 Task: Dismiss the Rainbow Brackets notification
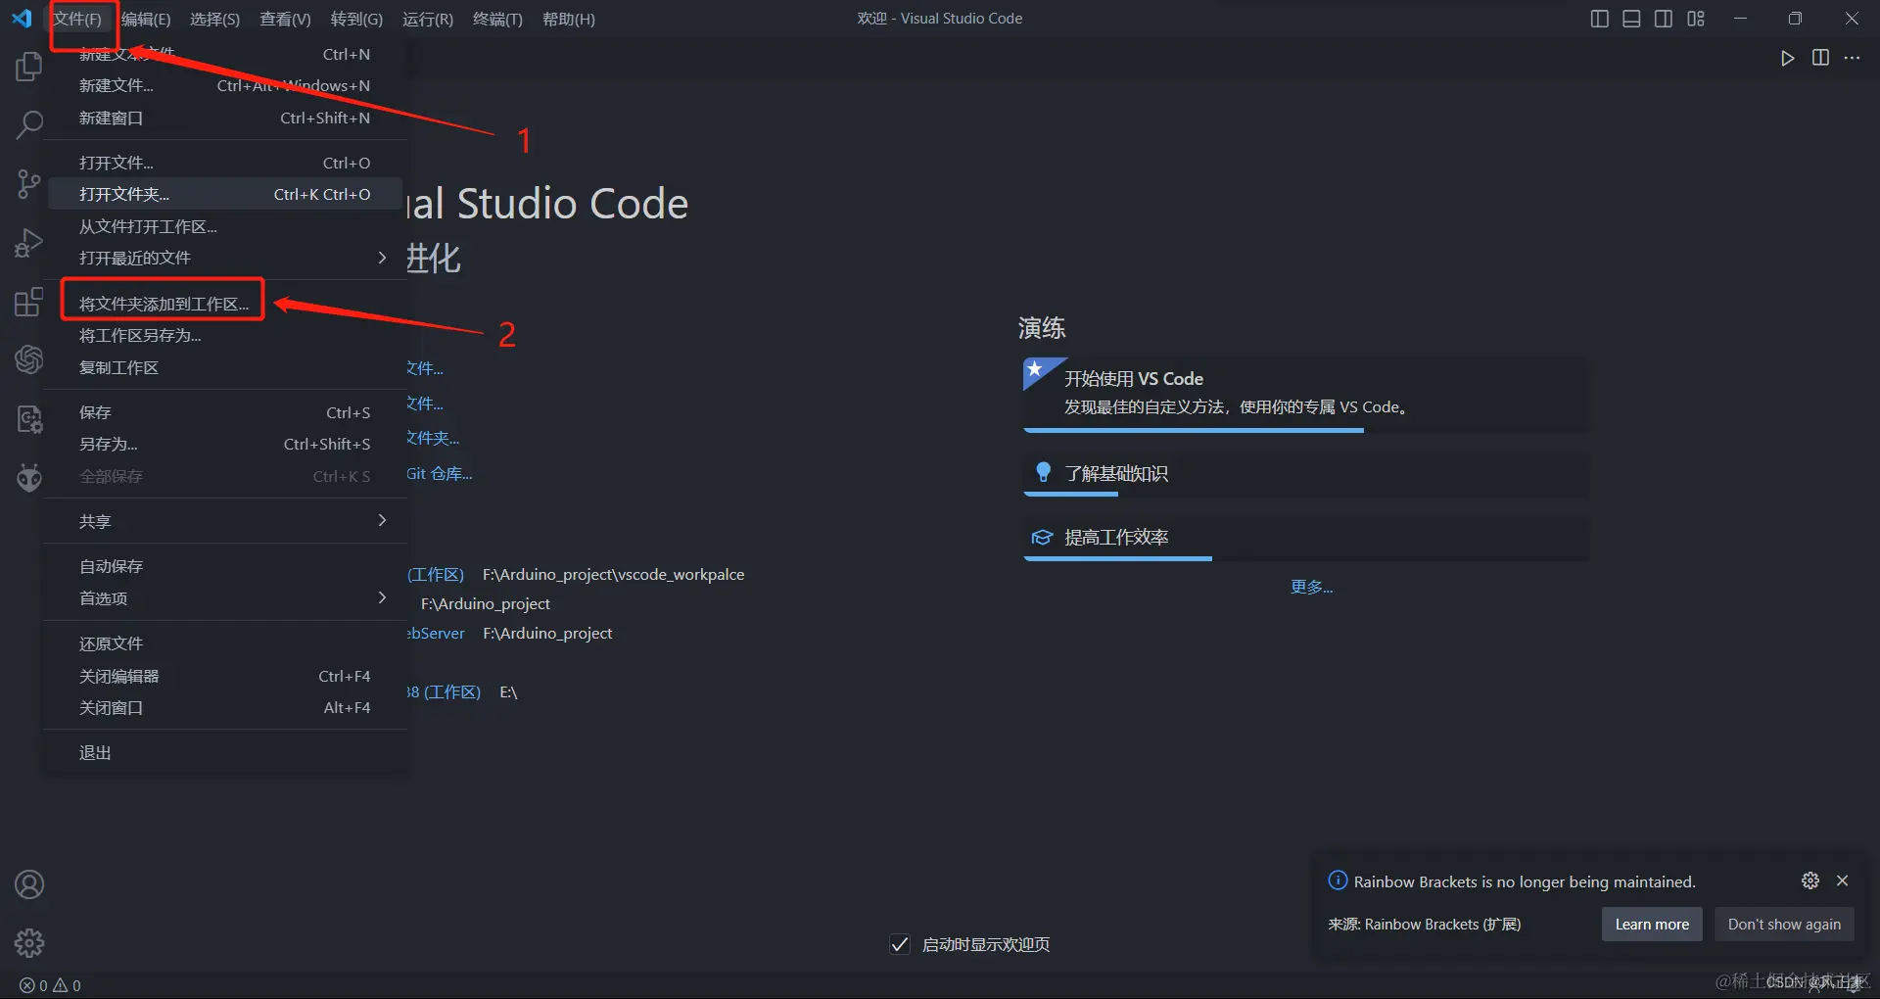(1843, 880)
